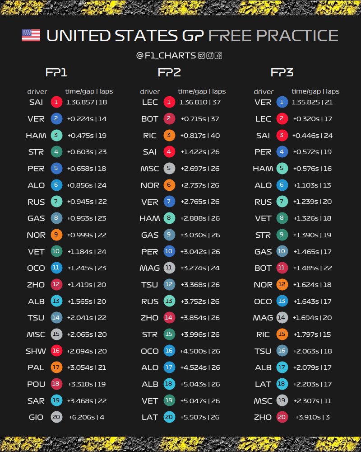Screen dimensions: 361x452
Task: Click RIC's orange position 3 badge in FP2
Action: click(169, 135)
